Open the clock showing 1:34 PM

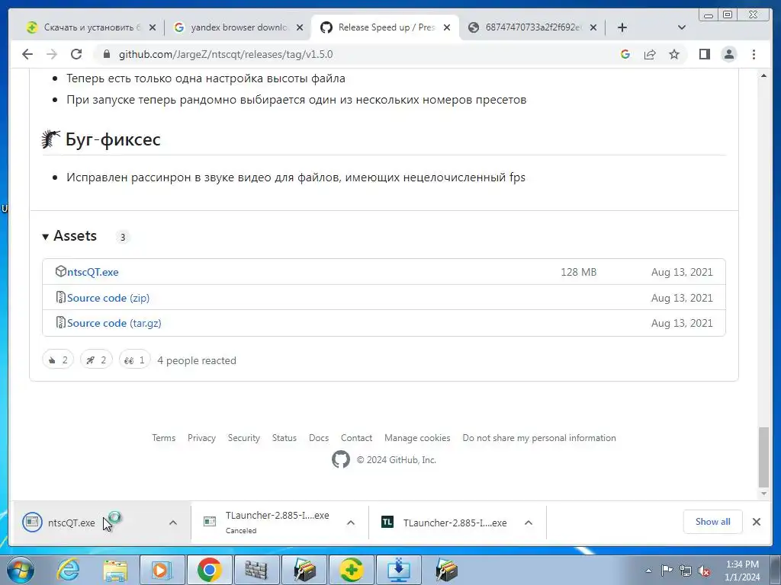point(742,571)
